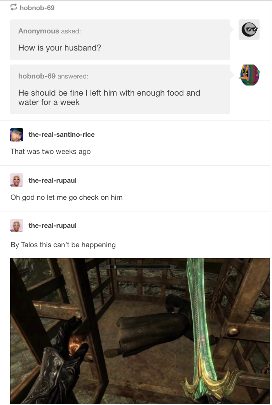Click the glass sword in the screenshot

click(x=204, y=331)
